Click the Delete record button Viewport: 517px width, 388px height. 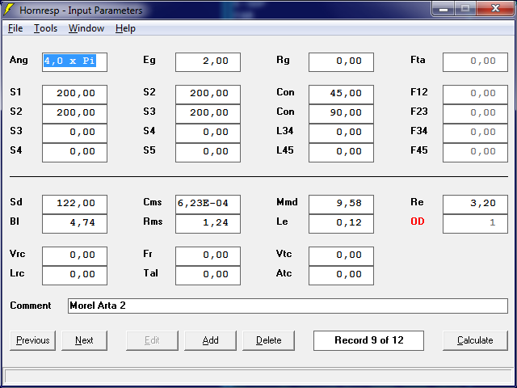(268, 340)
